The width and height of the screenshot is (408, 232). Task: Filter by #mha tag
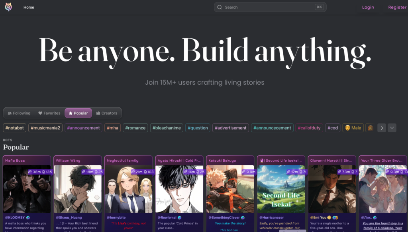coord(112,128)
